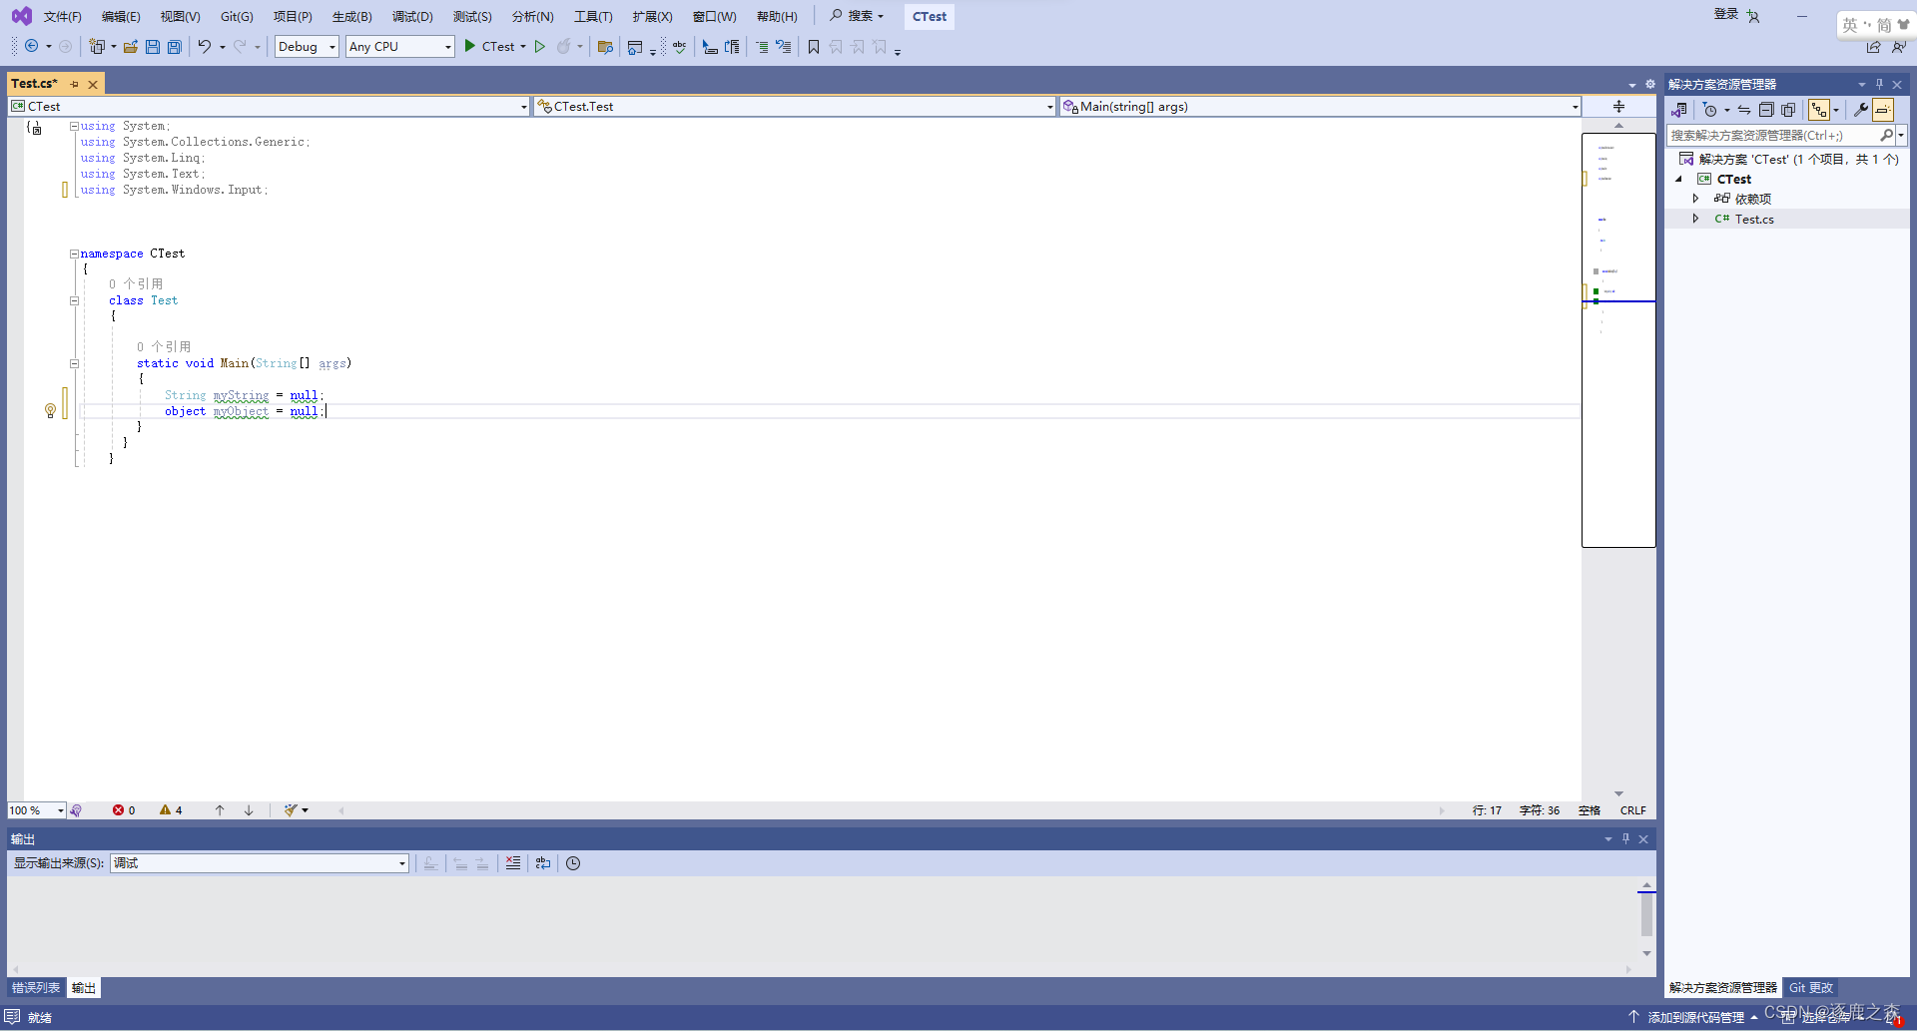Open the output source dropdown showing 调试
Viewport: 1917px width, 1031px height.
tap(260, 863)
